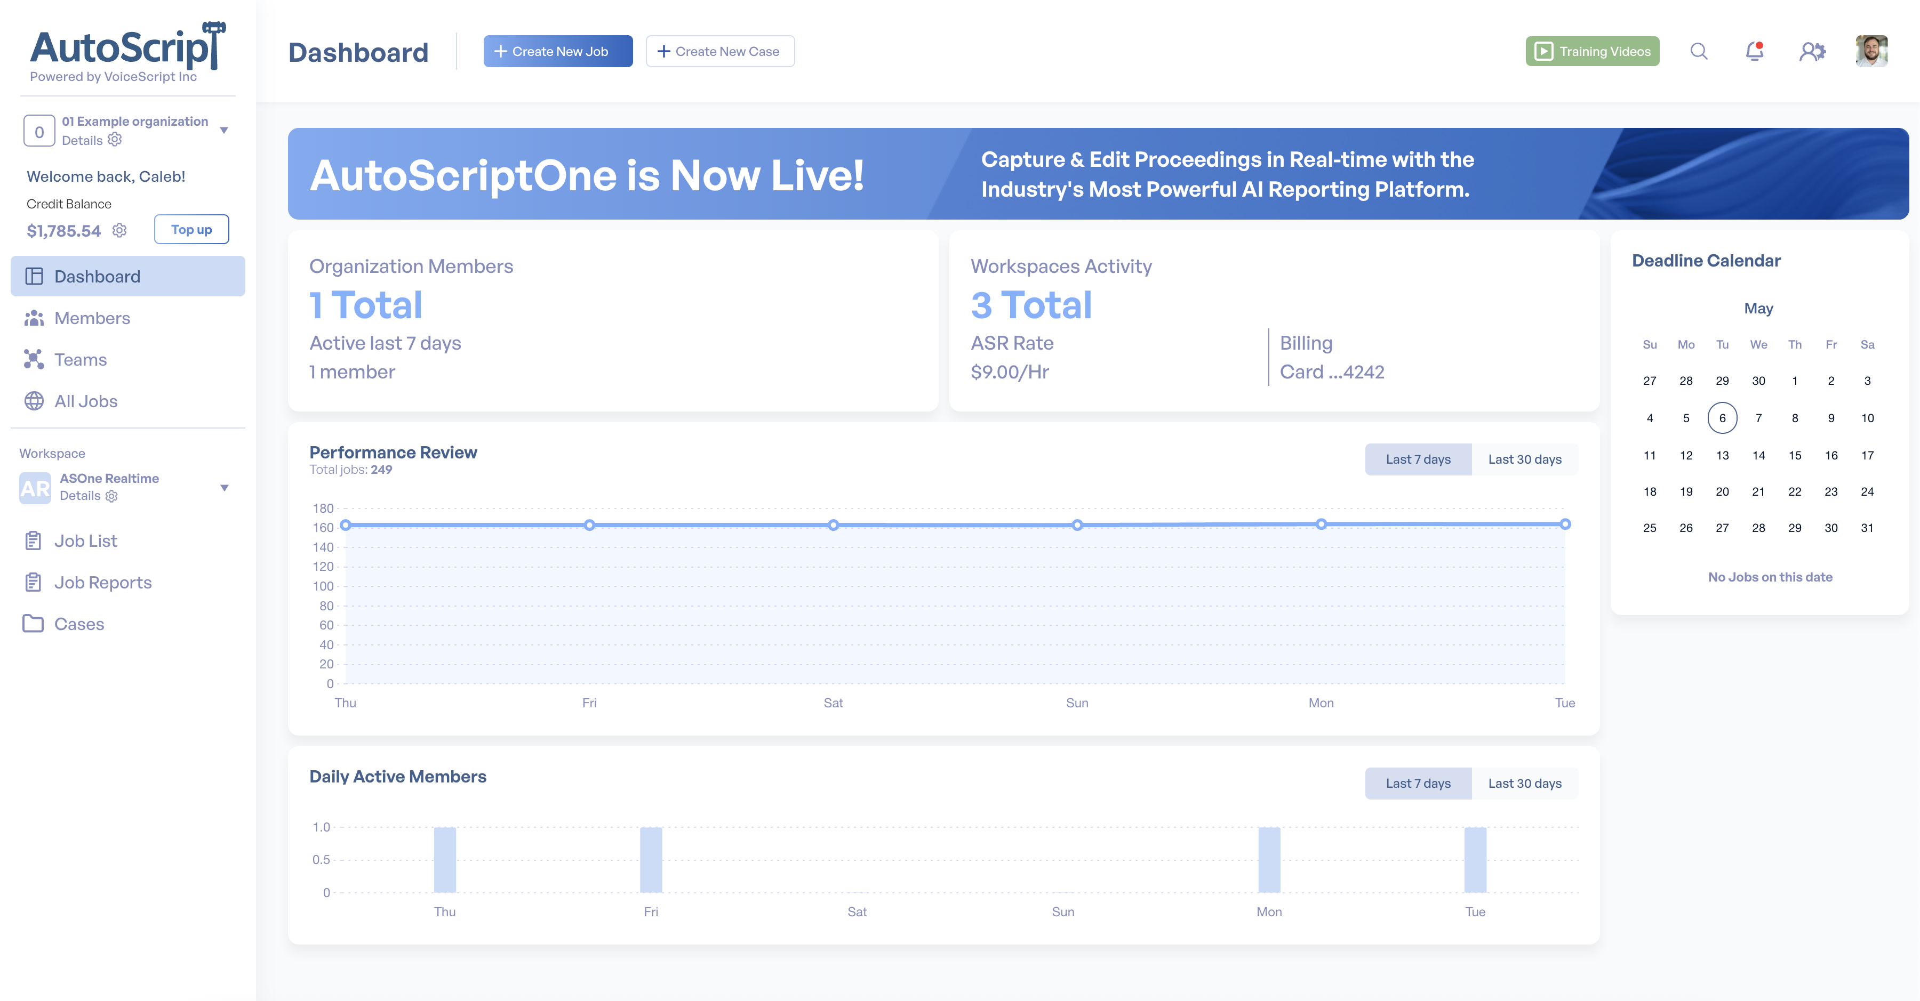
Task: Select May 31 in Deadline Calendar
Action: pos(1867,528)
